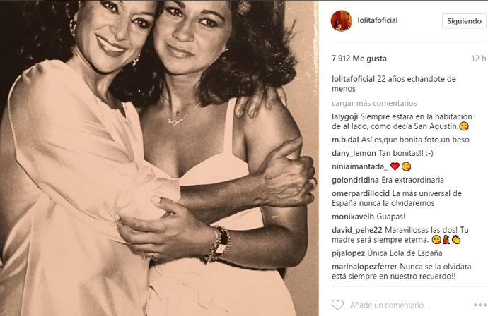Open the three-dots more options menu
This screenshot has height=316, width=488.
[x=480, y=305]
